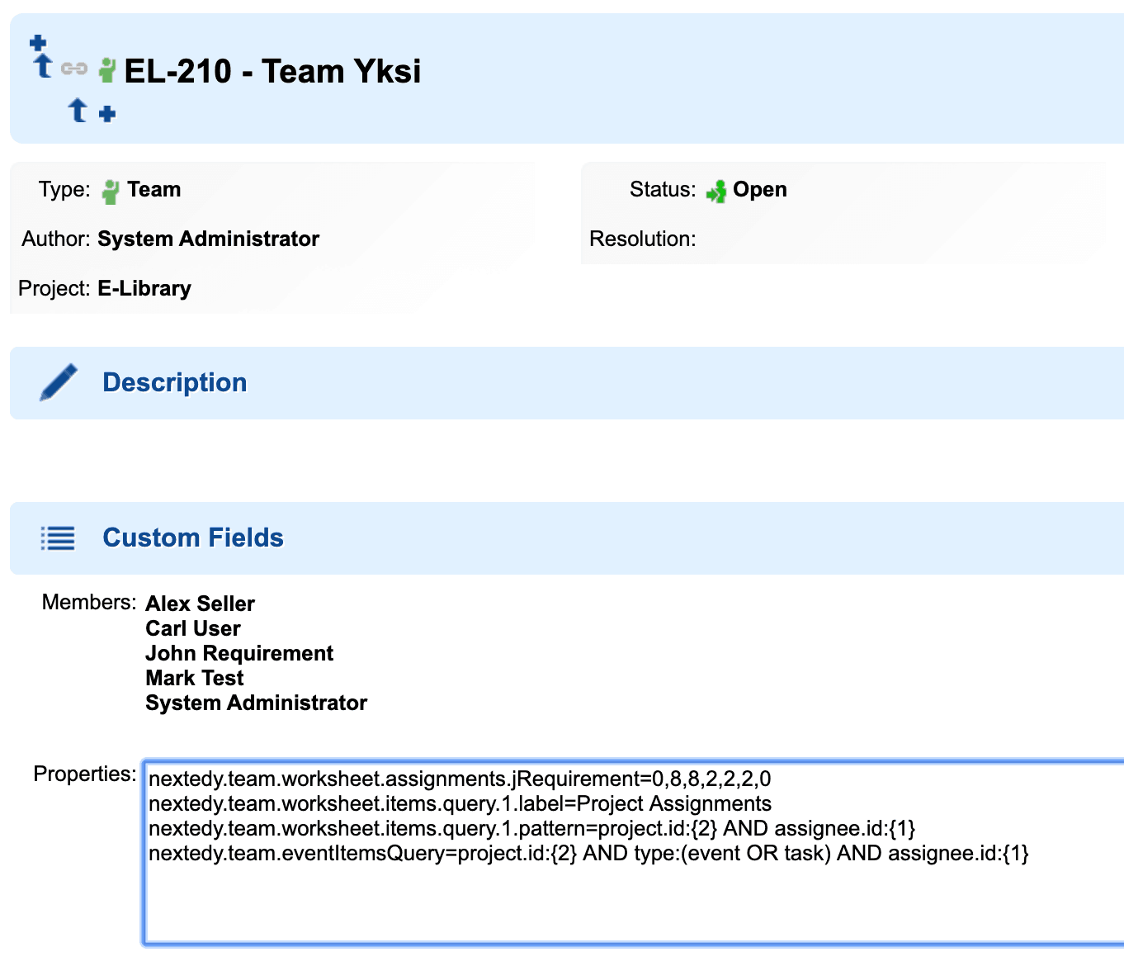Click the gray chain link icon
Screen dimensions: 1124x966
[74, 69]
